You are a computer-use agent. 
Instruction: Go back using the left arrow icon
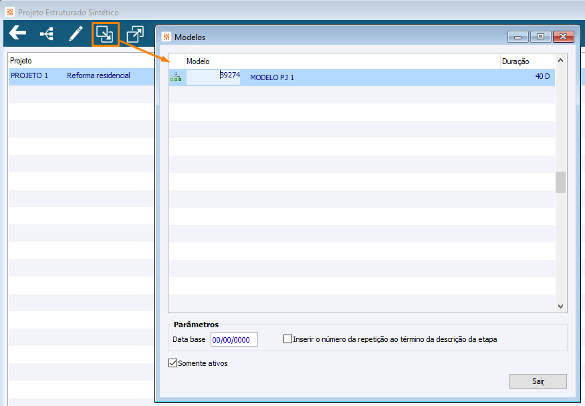(17, 33)
